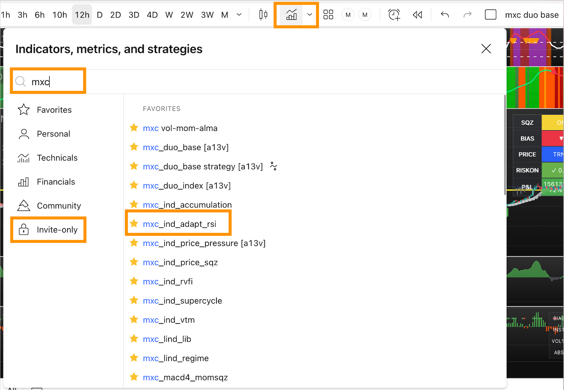
Task: Unfavorite mxc_duo_base [a13v] star
Action: (134, 147)
